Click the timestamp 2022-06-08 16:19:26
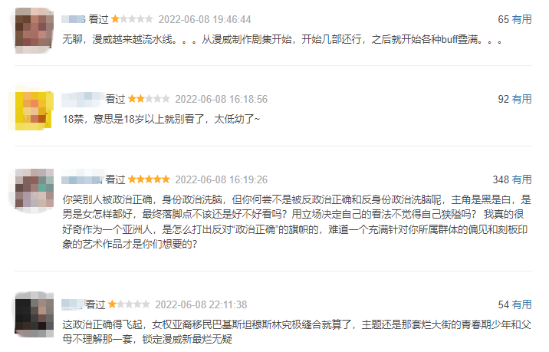This screenshot has width=549, height=352. click(x=222, y=179)
